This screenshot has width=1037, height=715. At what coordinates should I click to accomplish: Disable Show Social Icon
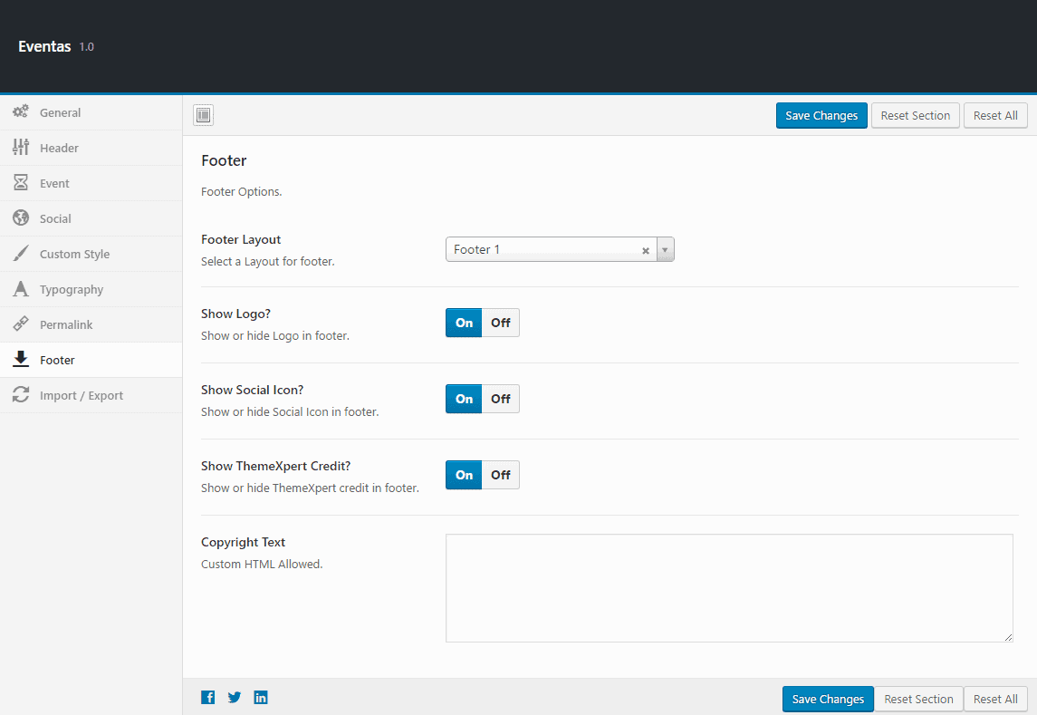[x=501, y=398]
